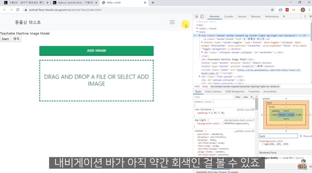This screenshot has height=173, width=312.
Task: Select the Styles sub-tab
Action: click(198, 92)
